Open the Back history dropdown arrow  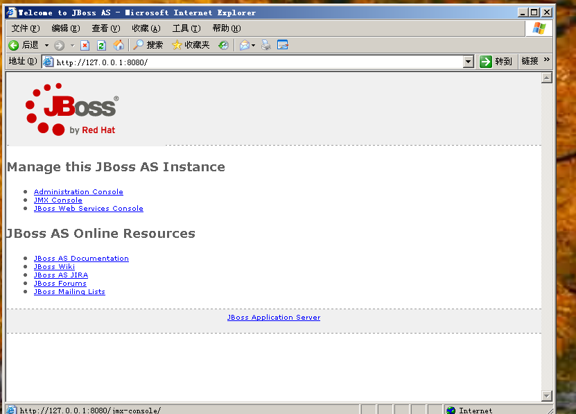46,46
